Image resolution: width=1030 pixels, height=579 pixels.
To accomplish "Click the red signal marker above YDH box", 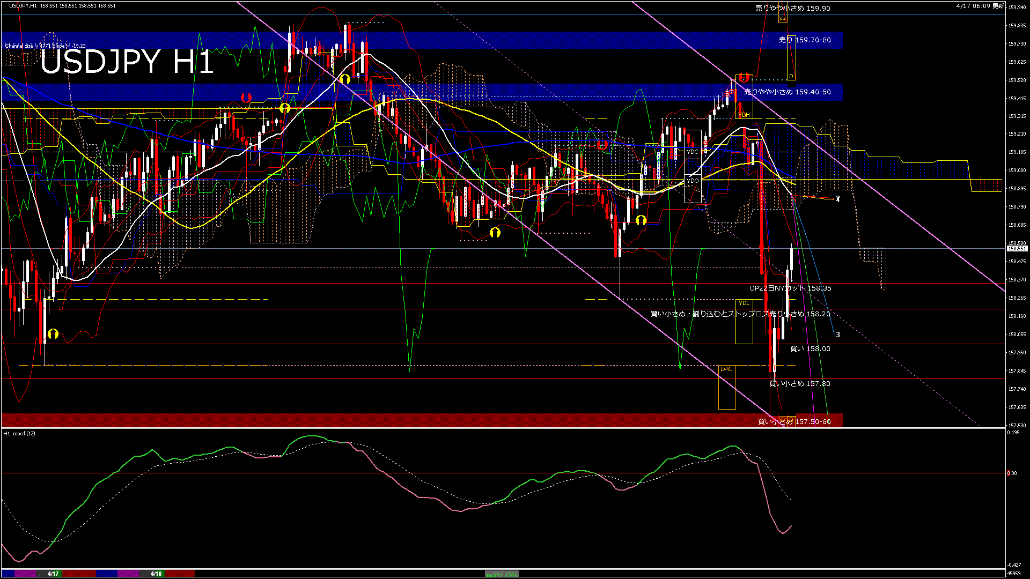I will tap(744, 77).
